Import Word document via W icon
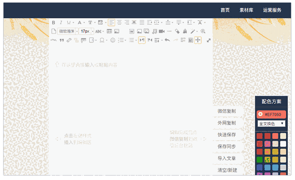The height and width of the screenshot is (180, 295). pos(132,31)
